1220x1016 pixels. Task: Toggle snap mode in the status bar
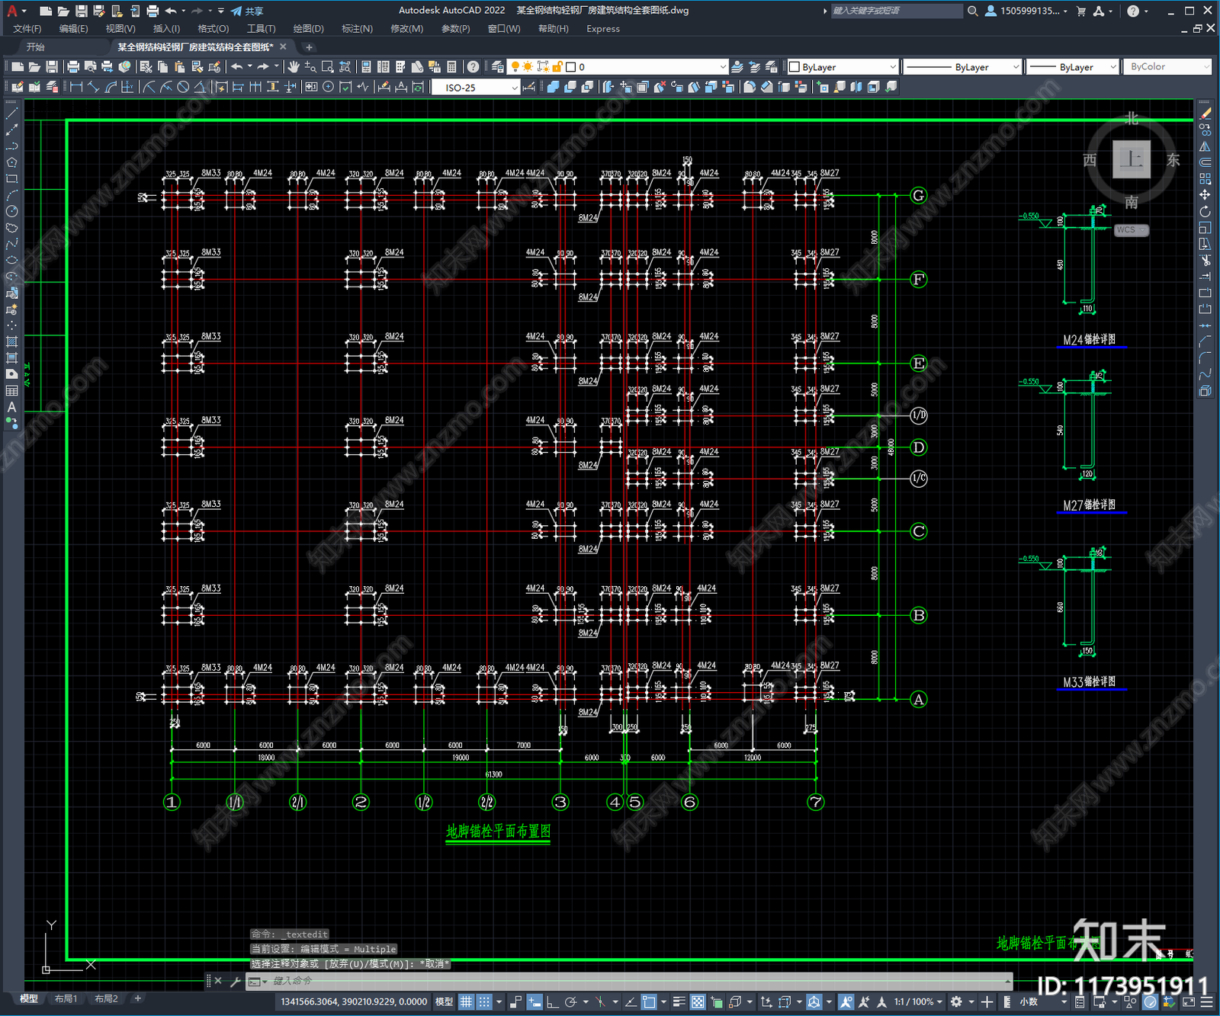tap(484, 1002)
